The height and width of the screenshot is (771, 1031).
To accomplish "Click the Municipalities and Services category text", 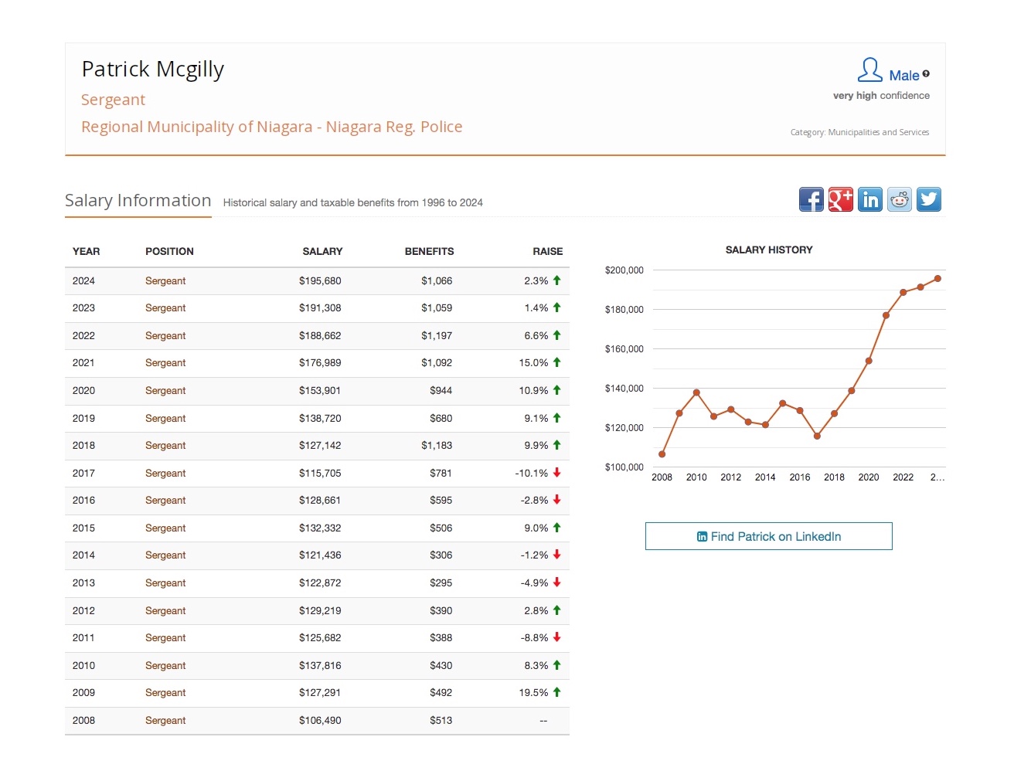I will [878, 133].
